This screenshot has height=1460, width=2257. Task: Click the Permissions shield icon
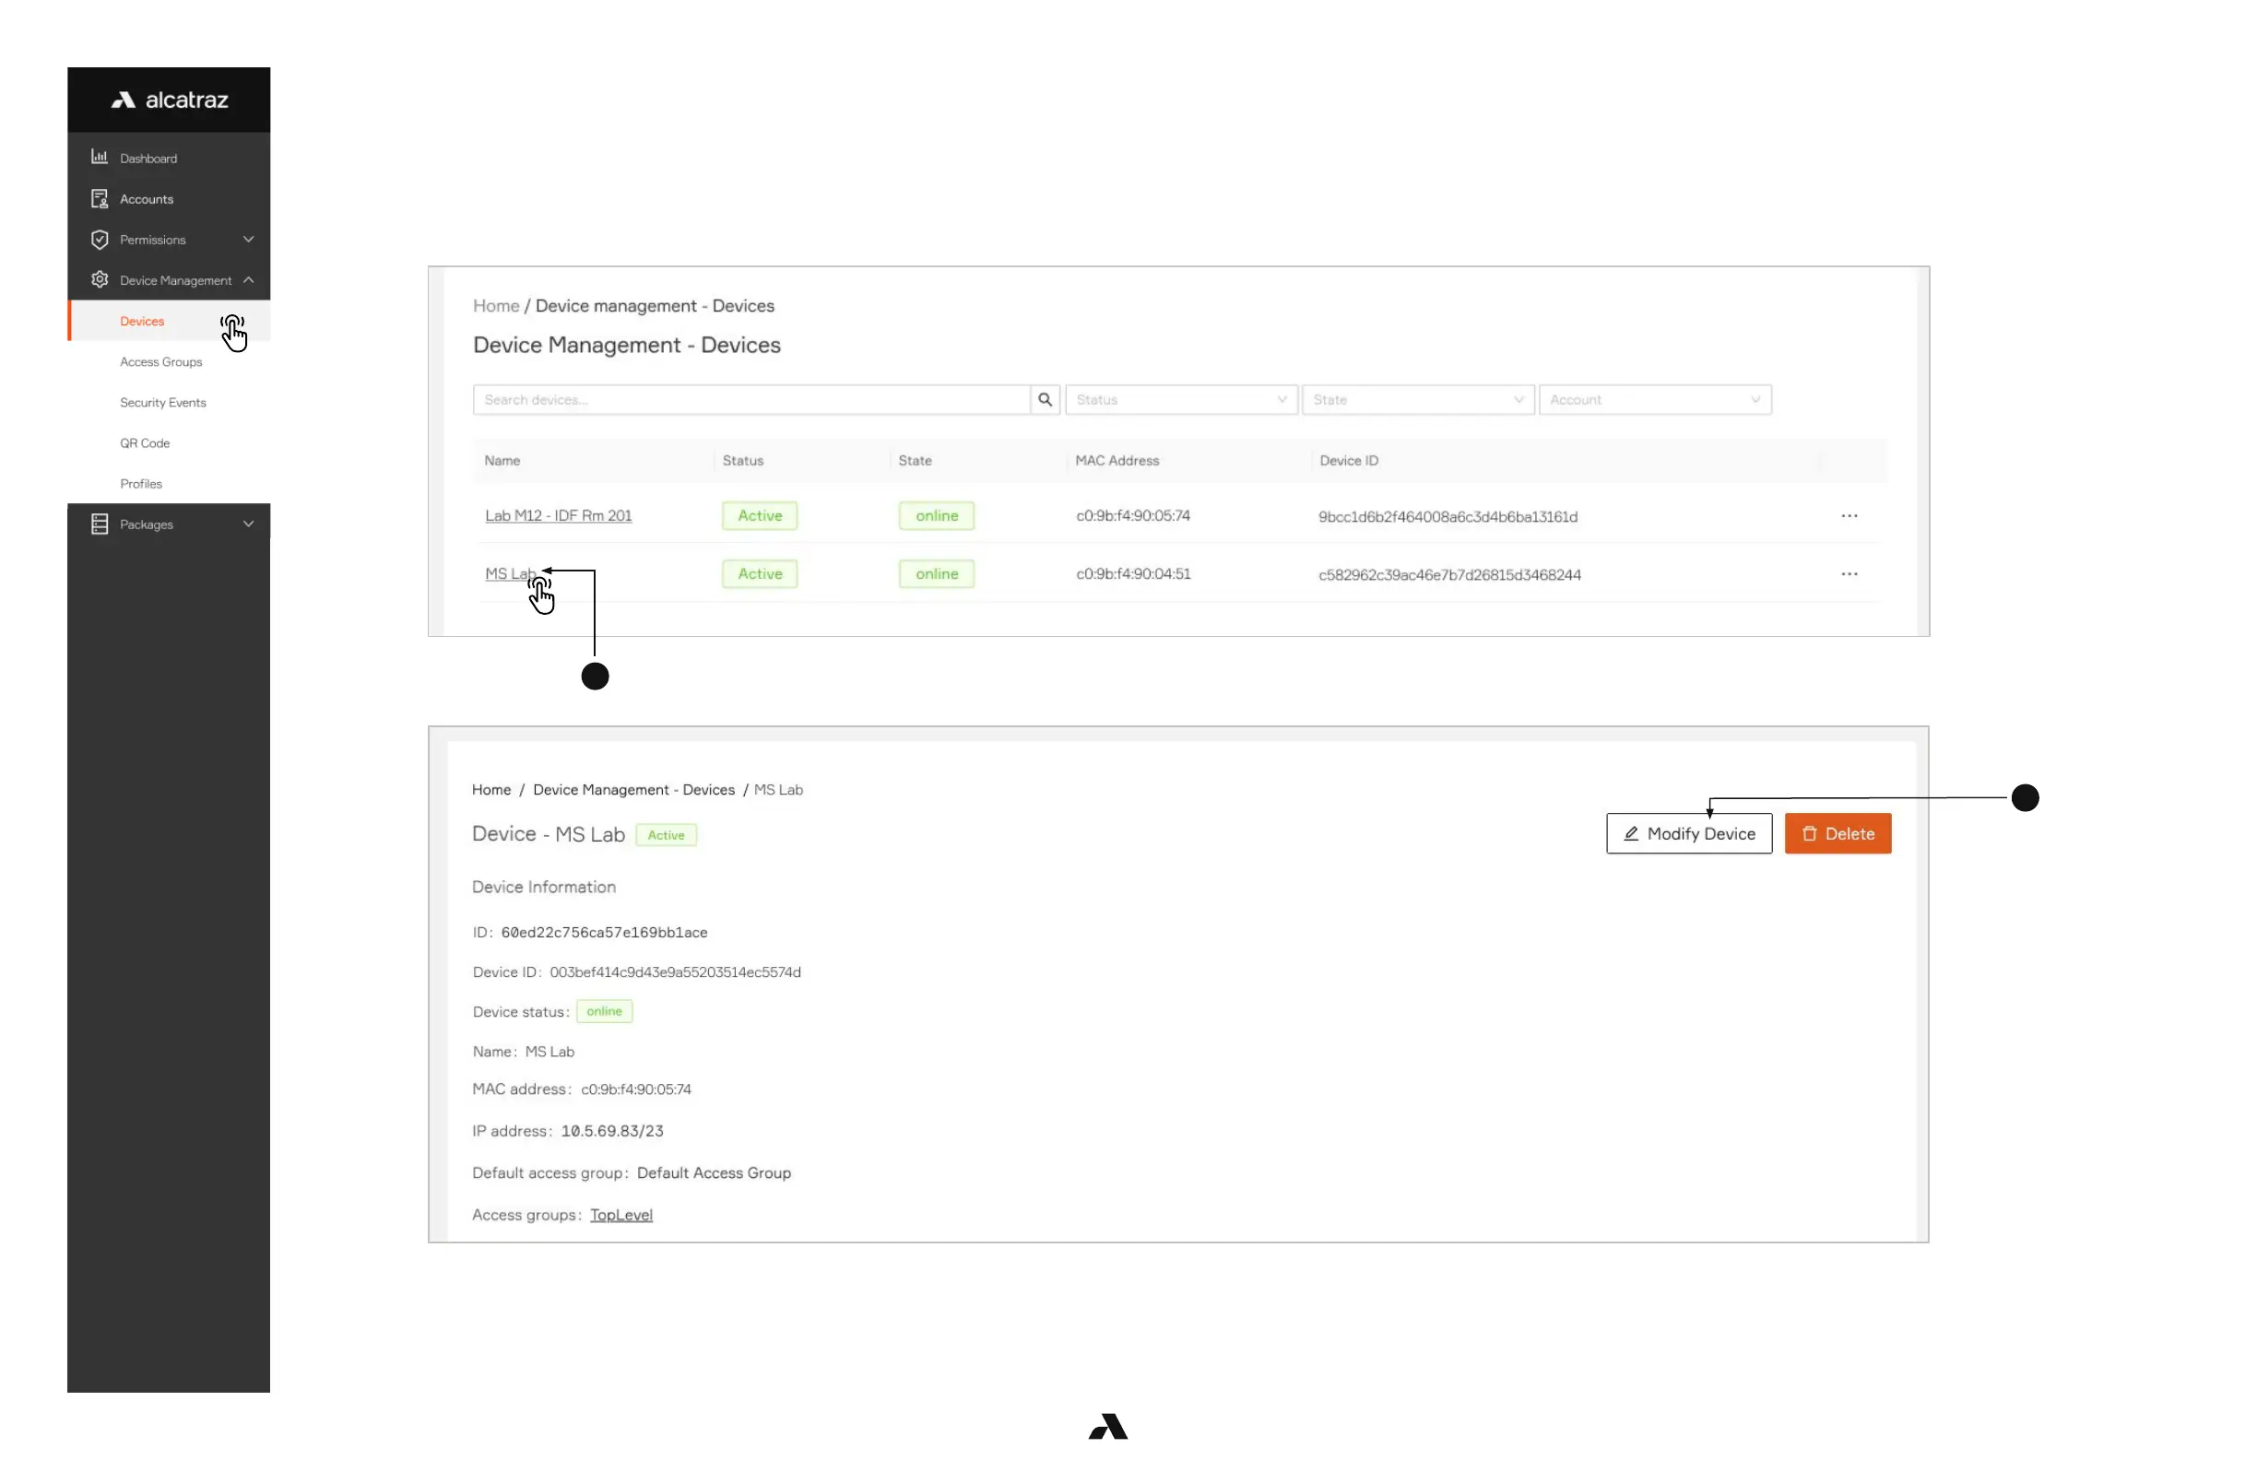100,239
